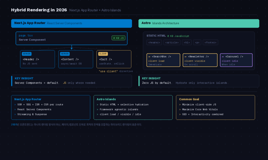
Task: Click the SERVER badge on the Content component
Action: point(65,54)
